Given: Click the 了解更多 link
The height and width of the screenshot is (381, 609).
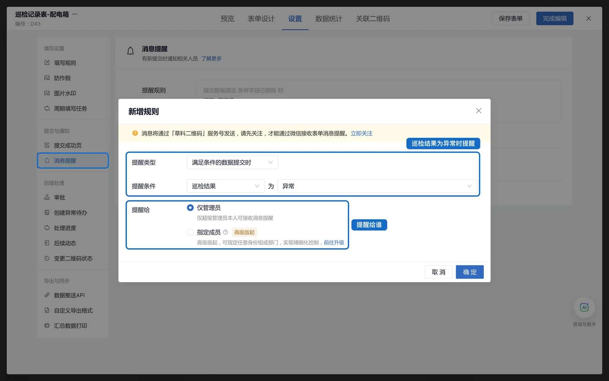Looking at the screenshot, I should 211,59.
